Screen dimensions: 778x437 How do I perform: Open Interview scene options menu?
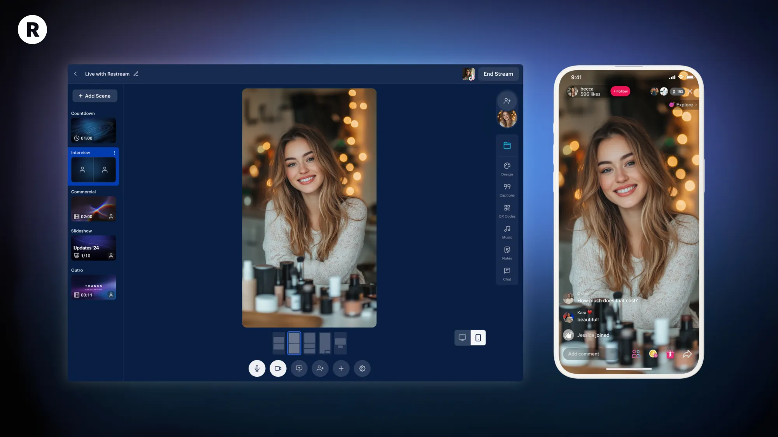point(114,153)
